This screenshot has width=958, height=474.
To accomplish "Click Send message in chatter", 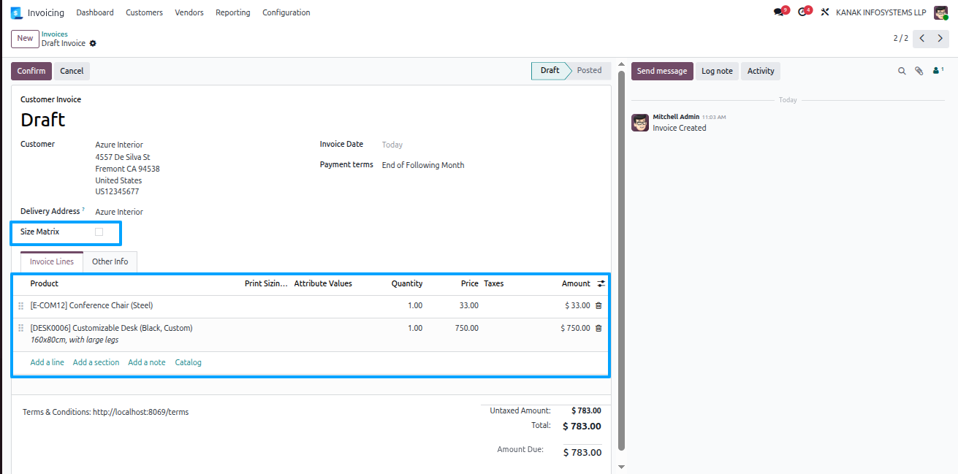I will point(662,71).
